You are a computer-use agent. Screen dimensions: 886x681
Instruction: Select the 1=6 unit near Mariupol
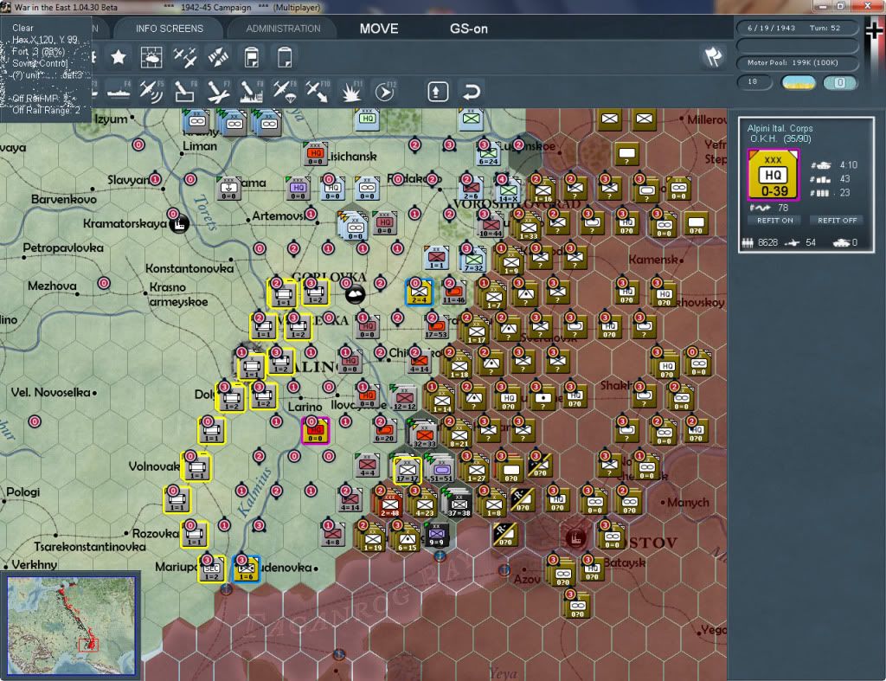247,569
